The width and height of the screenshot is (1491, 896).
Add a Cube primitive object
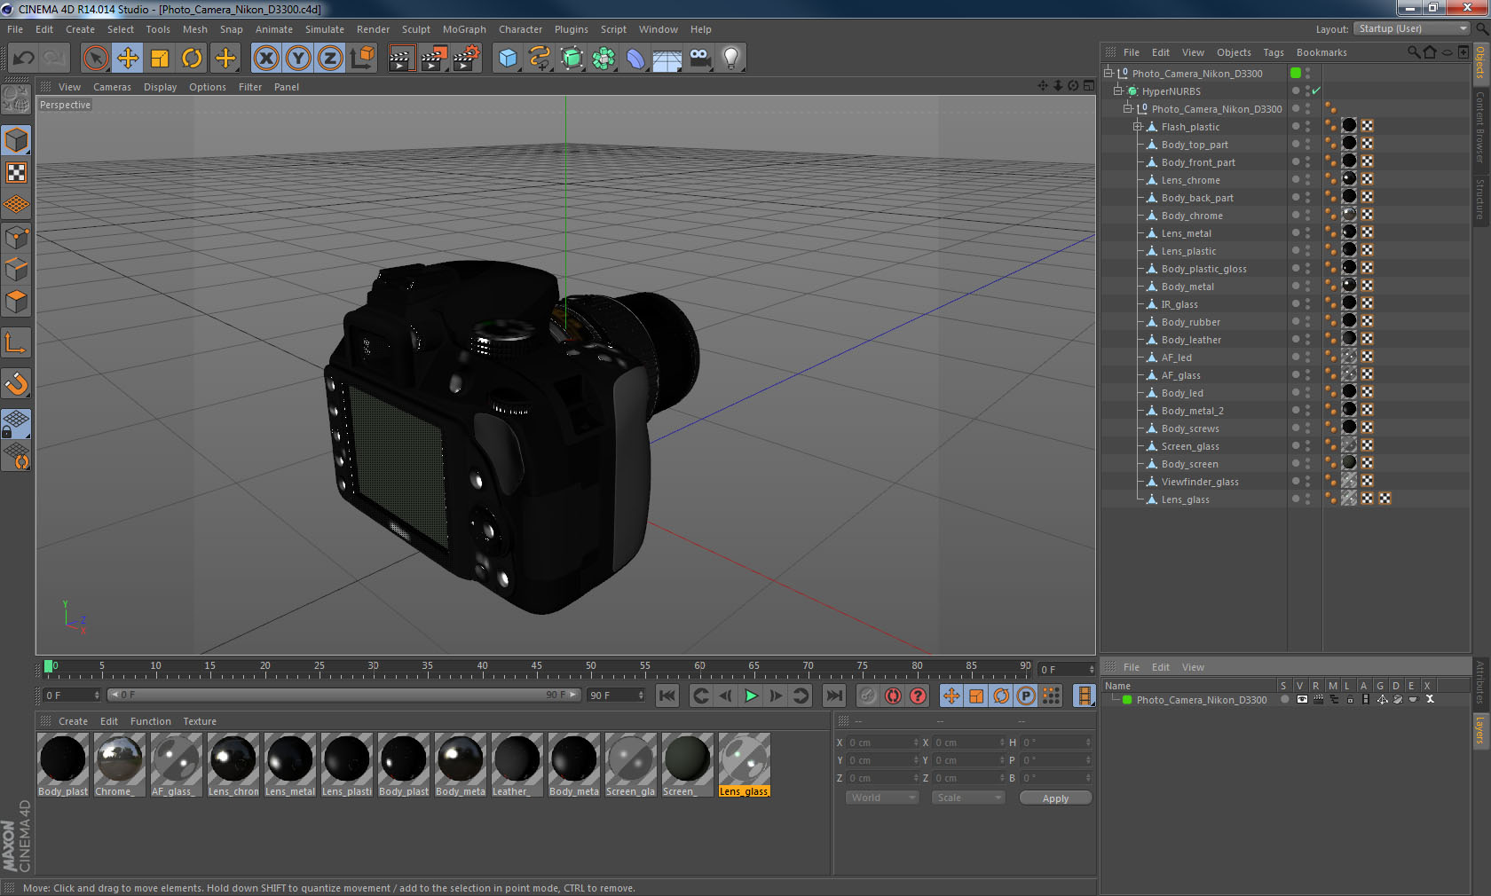coord(508,59)
